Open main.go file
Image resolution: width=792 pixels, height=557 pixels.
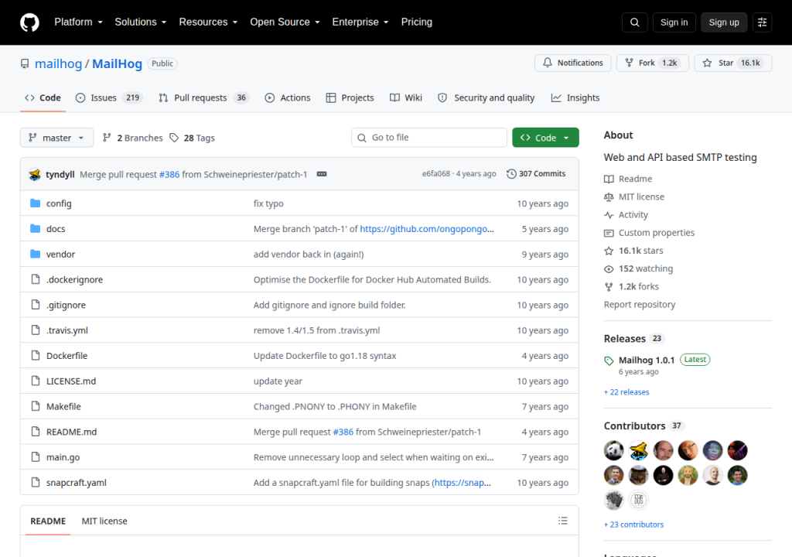63,457
